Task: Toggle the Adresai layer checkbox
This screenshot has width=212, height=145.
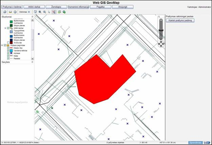Action: 8,53
